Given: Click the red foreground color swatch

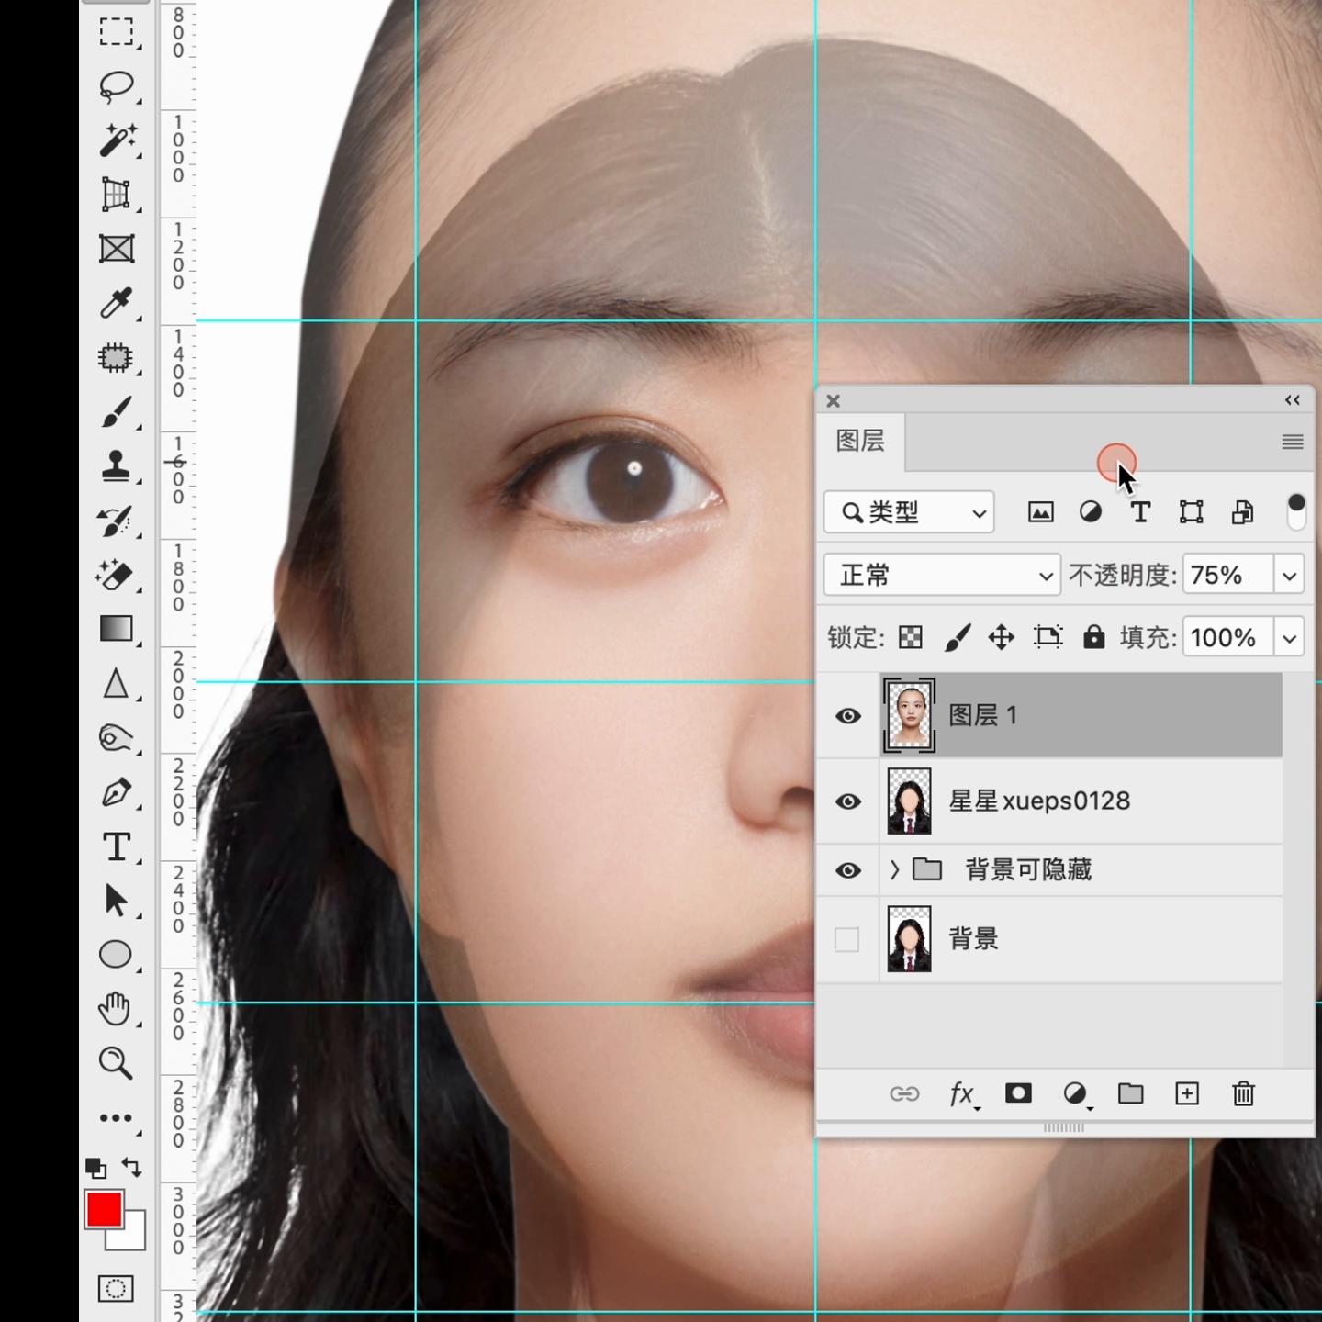Looking at the screenshot, I should (103, 1209).
